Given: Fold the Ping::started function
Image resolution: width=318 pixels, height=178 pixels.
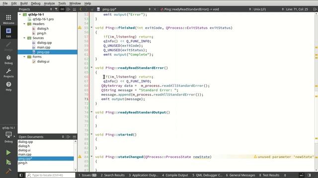Looking at the screenshot, I should click(91, 134).
